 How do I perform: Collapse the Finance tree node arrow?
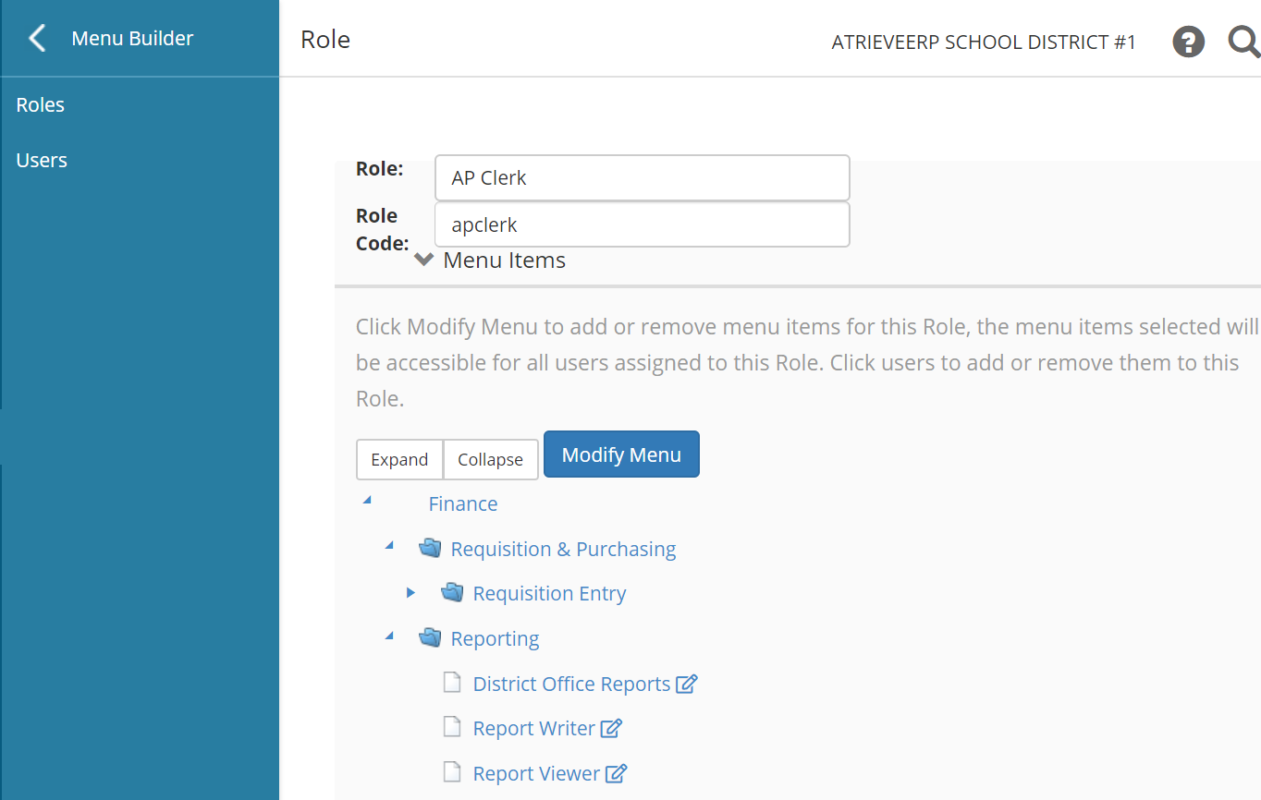[368, 501]
